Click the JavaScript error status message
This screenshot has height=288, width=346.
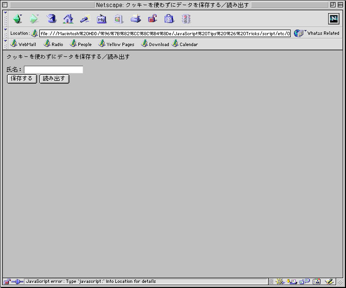(x=91, y=281)
